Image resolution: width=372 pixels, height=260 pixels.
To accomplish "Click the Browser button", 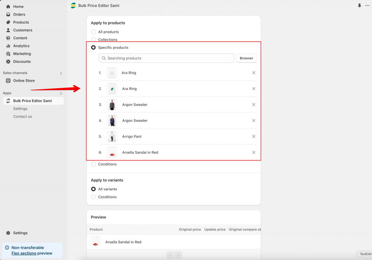I will click(247, 58).
